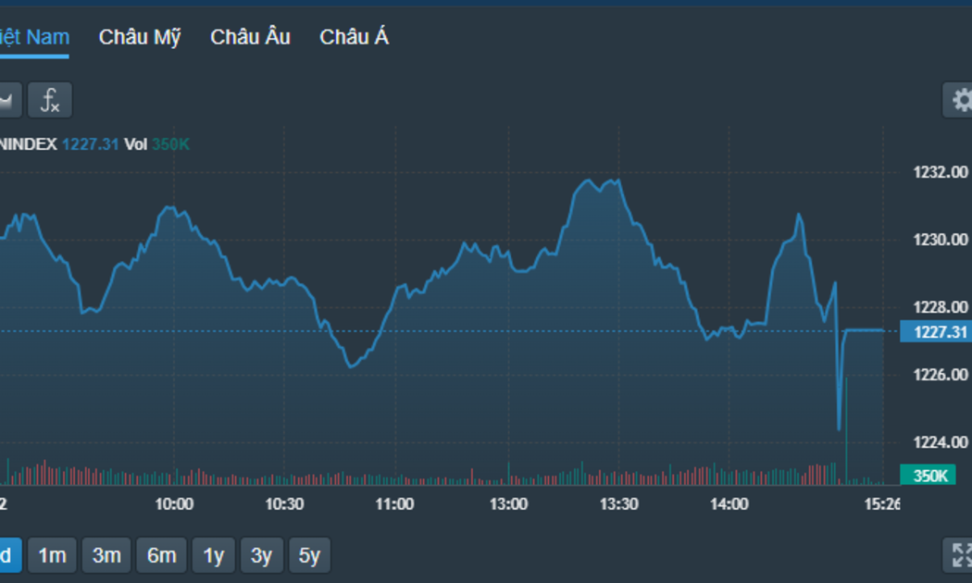
Task: Select the 3y time range
Action: click(x=262, y=555)
